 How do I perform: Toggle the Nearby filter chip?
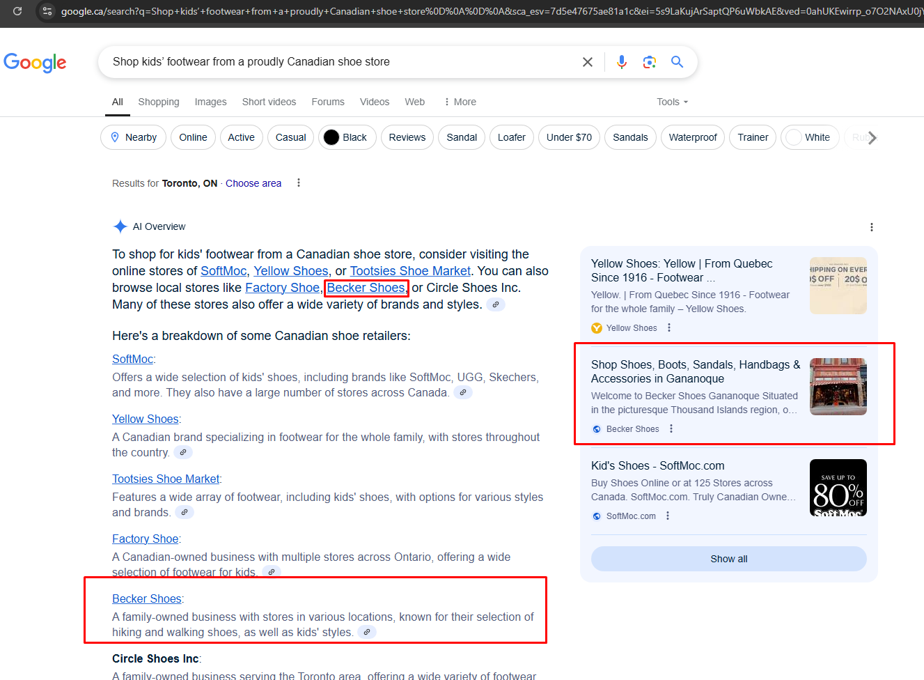[x=133, y=137]
